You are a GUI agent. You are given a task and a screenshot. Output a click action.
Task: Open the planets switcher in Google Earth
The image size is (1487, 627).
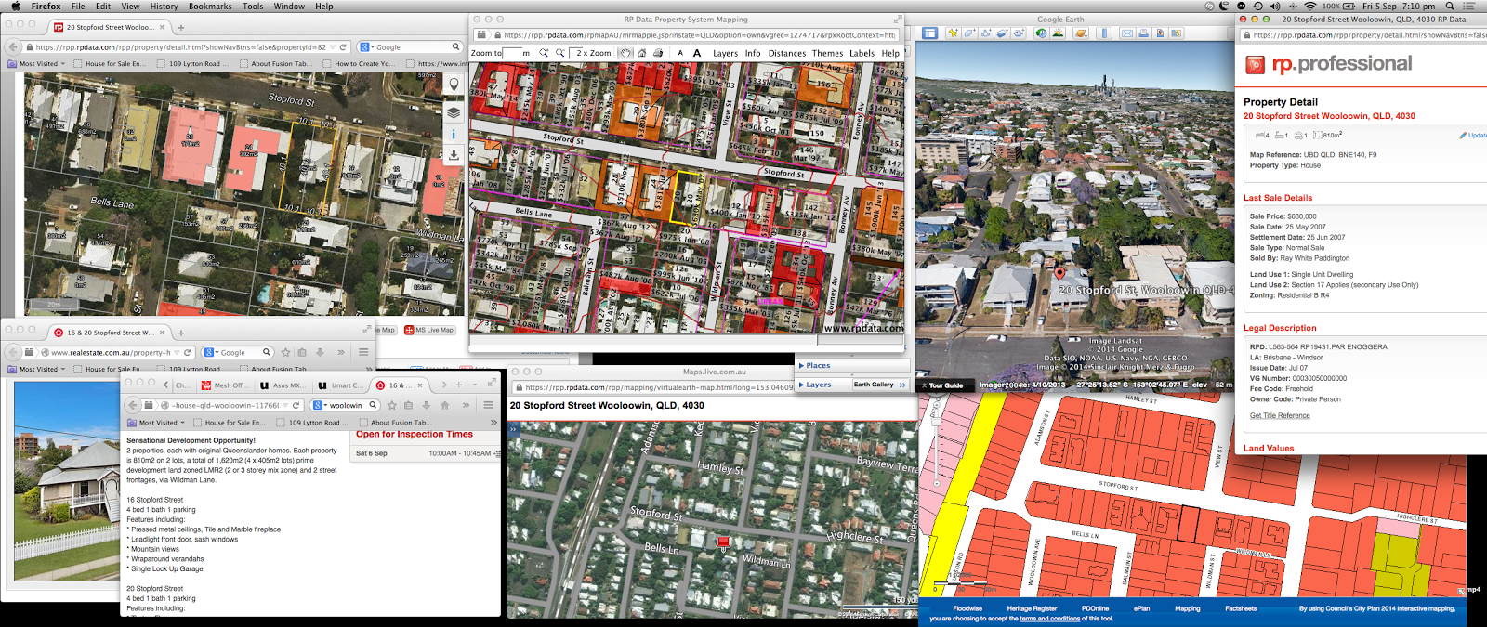coord(1081,33)
